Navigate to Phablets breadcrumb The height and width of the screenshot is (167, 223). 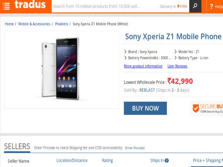[x=62, y=24]
